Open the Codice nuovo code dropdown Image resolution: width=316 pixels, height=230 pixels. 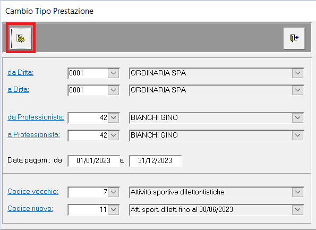click(x=114, y=210)
